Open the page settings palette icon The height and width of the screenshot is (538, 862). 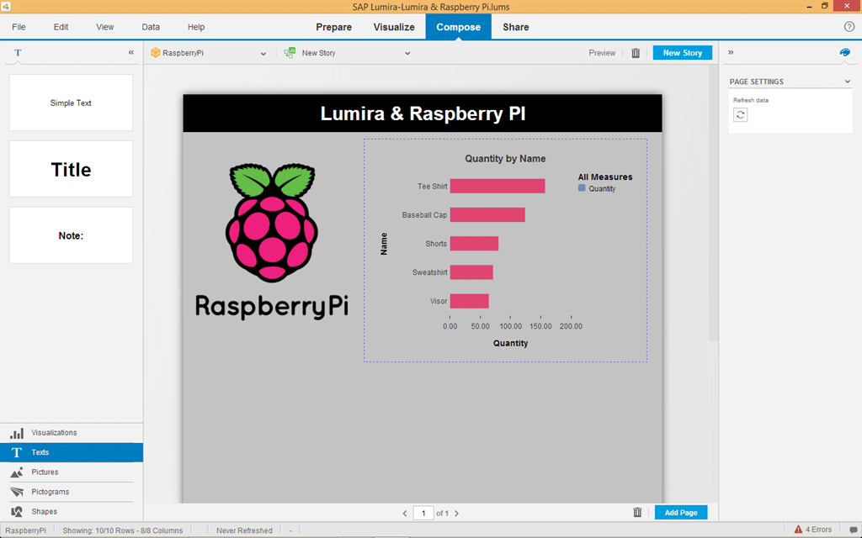pyautogui.click(x=843, y=52)
